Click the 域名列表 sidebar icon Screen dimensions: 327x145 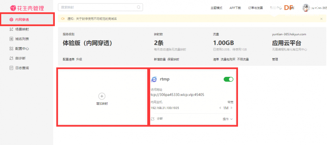coord(11,39)
